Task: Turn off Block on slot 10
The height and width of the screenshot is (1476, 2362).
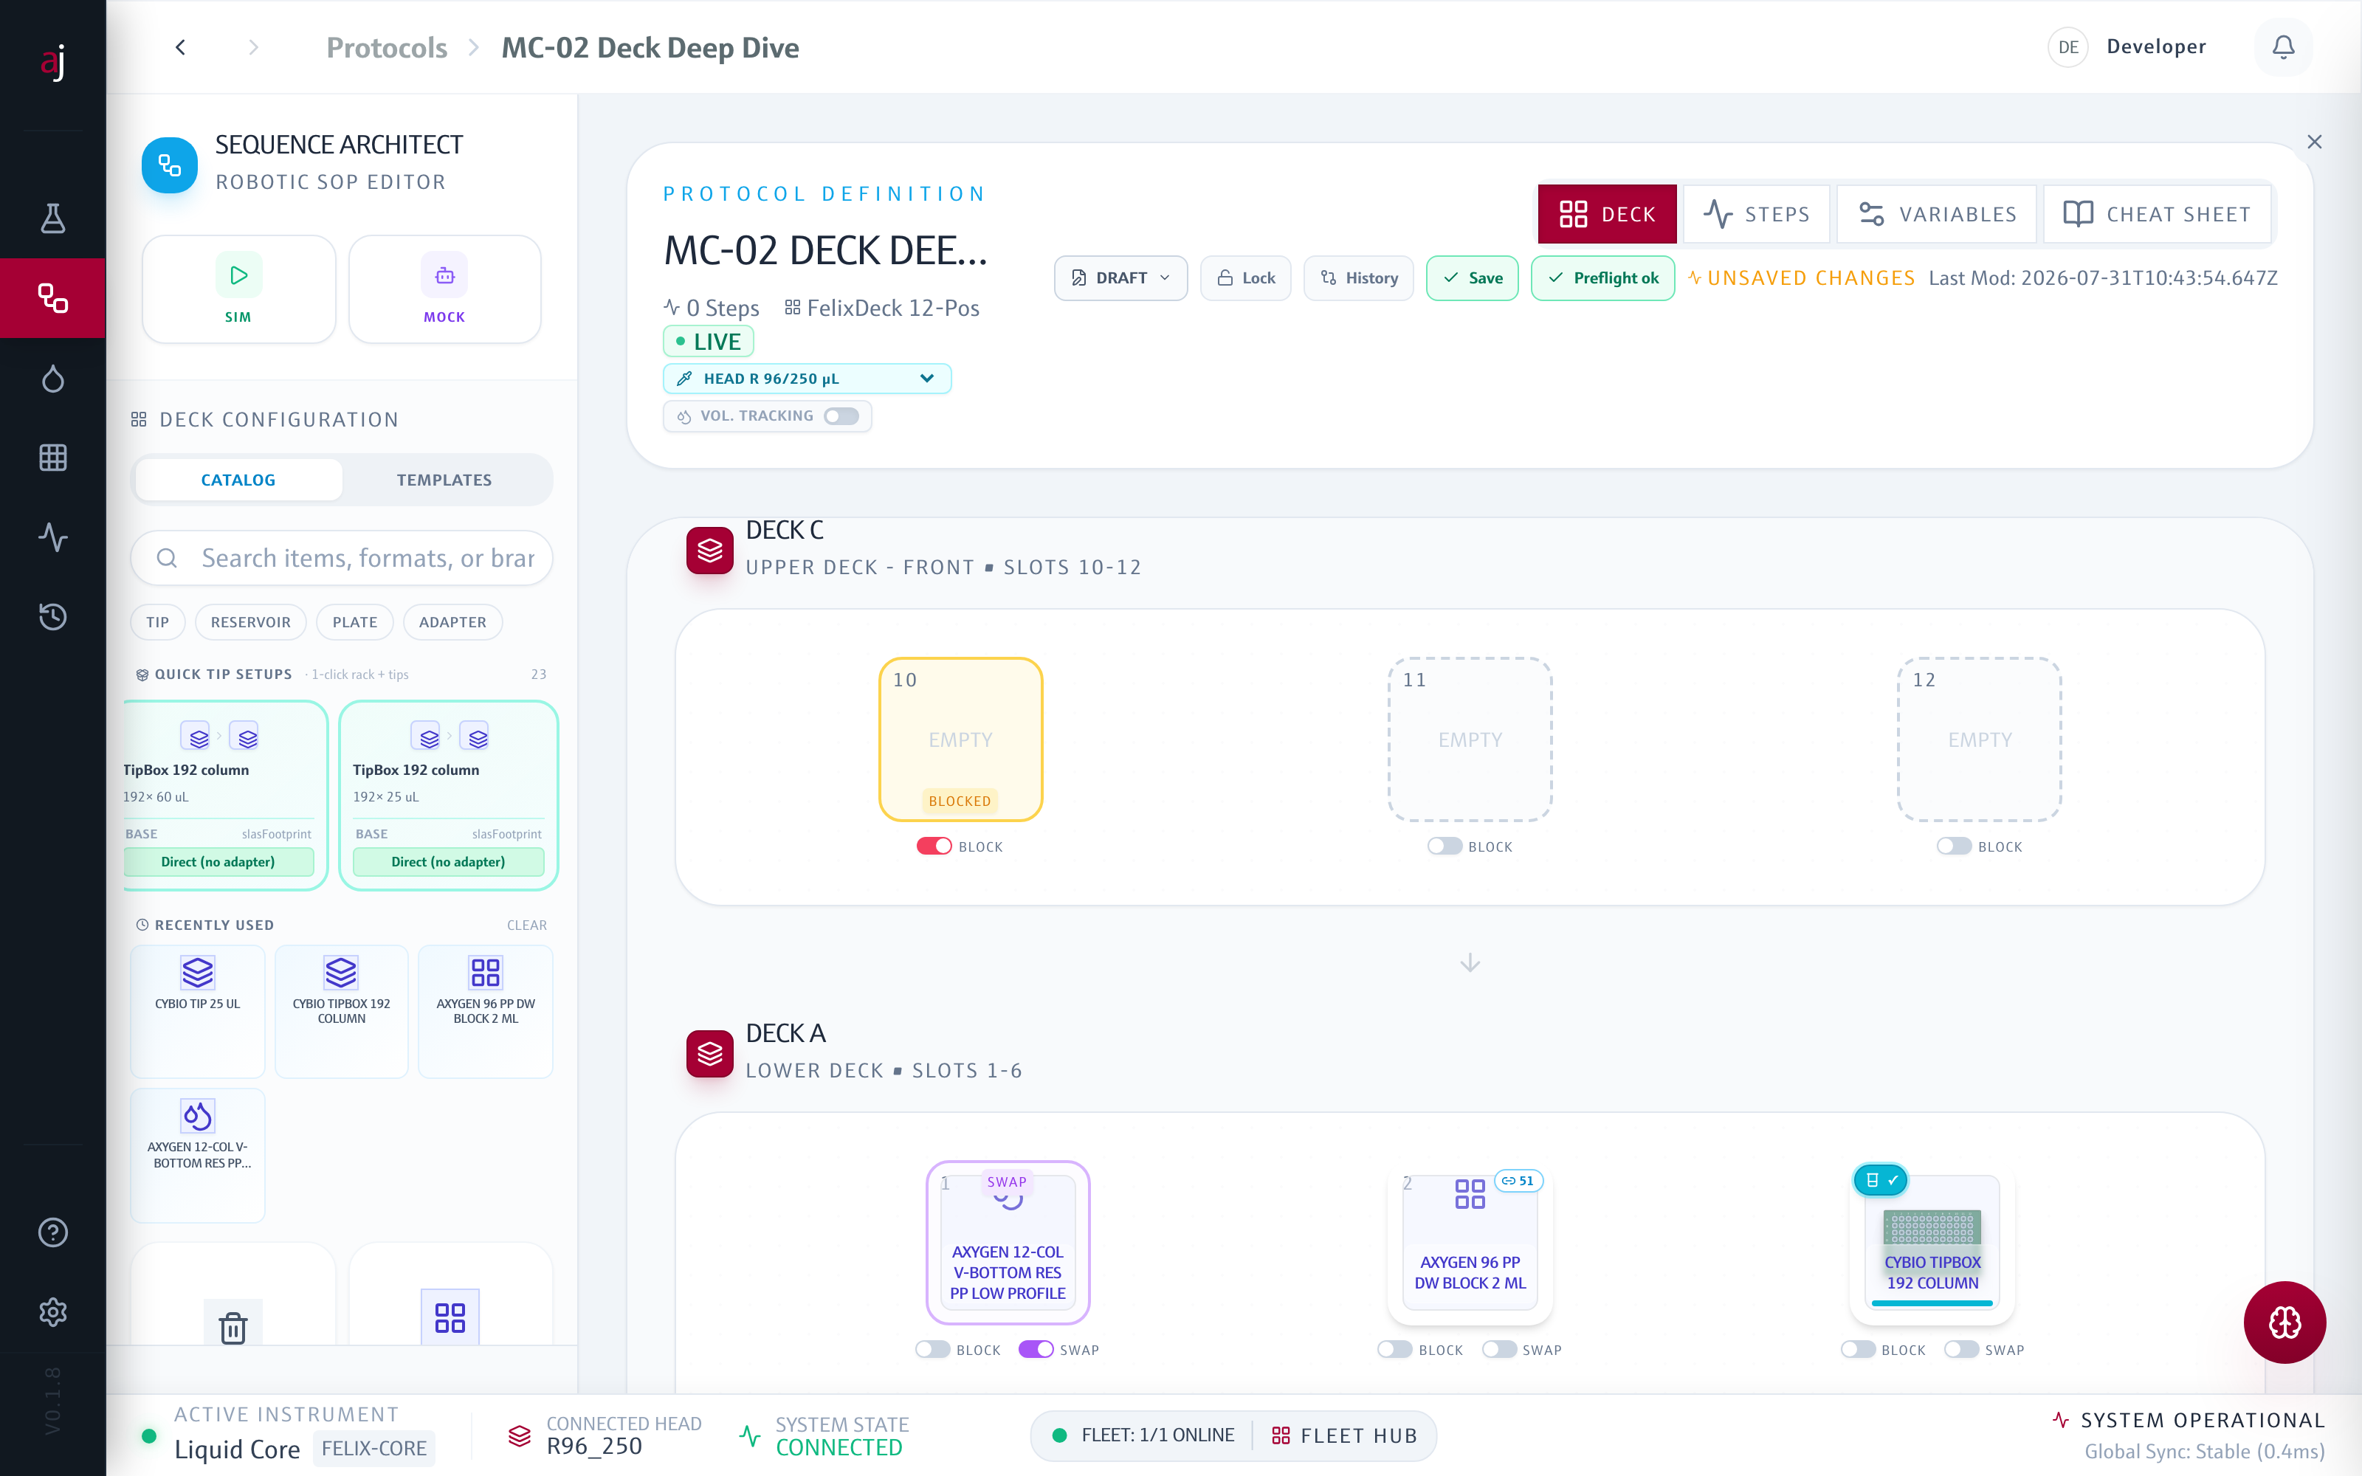Action: pos(934,846)
